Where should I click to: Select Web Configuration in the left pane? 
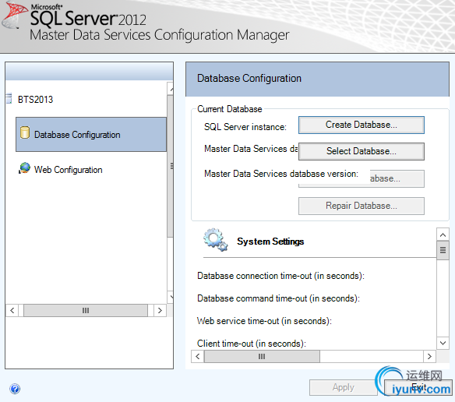[68, 170]
